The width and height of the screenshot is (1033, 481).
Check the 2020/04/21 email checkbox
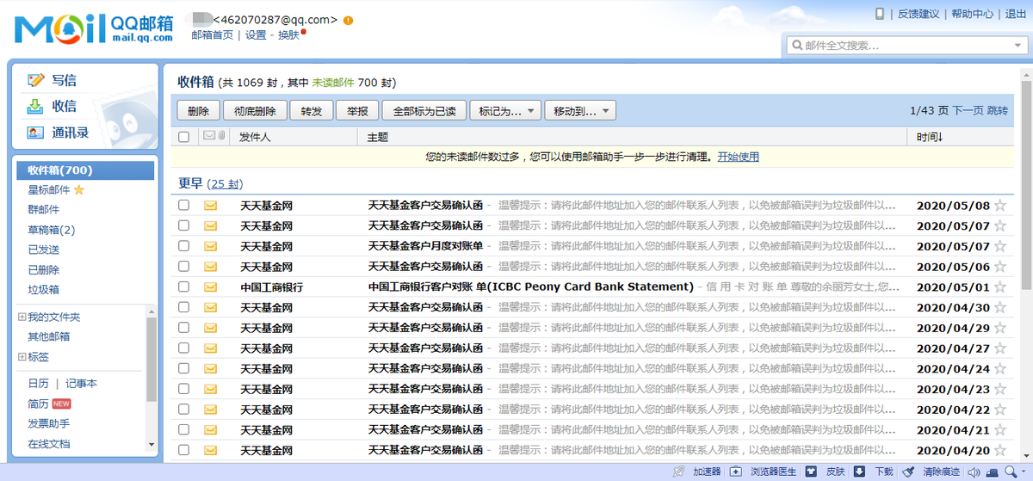(183, 429)
